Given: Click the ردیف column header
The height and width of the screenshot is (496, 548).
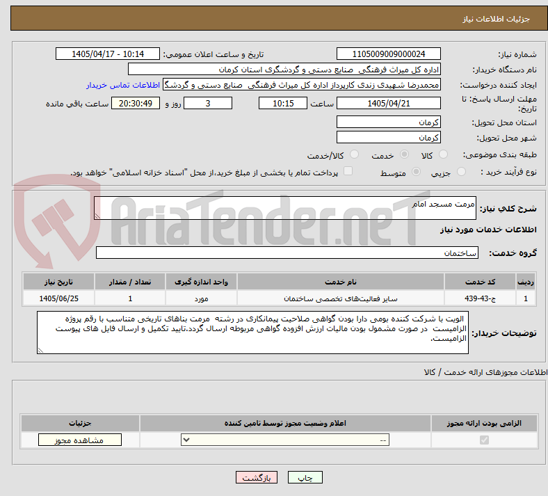Looking at the screenshot, I should 526,282.
